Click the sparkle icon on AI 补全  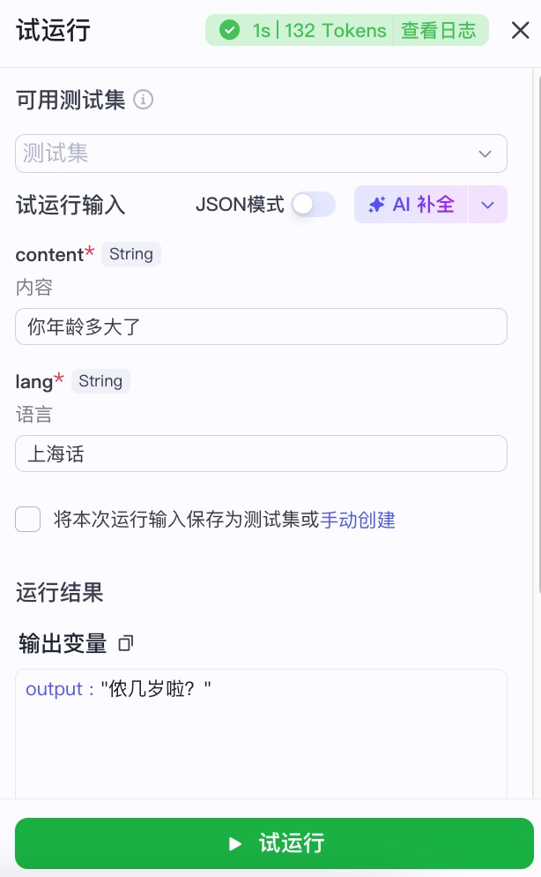pyautogui.click(x=376, y=204)
